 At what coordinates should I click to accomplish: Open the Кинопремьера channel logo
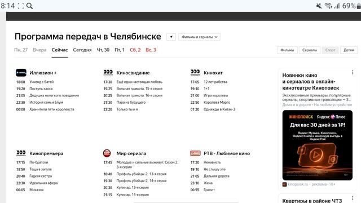21,153
